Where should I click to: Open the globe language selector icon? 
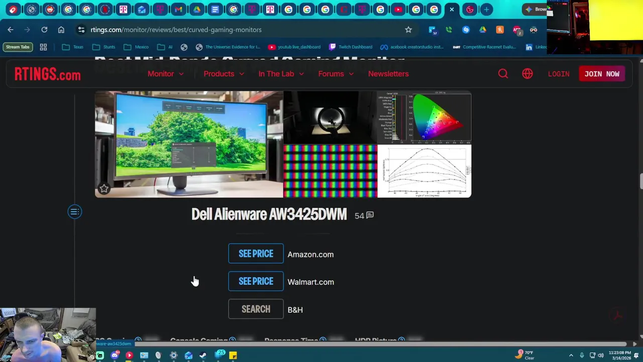tap(527, 74)
